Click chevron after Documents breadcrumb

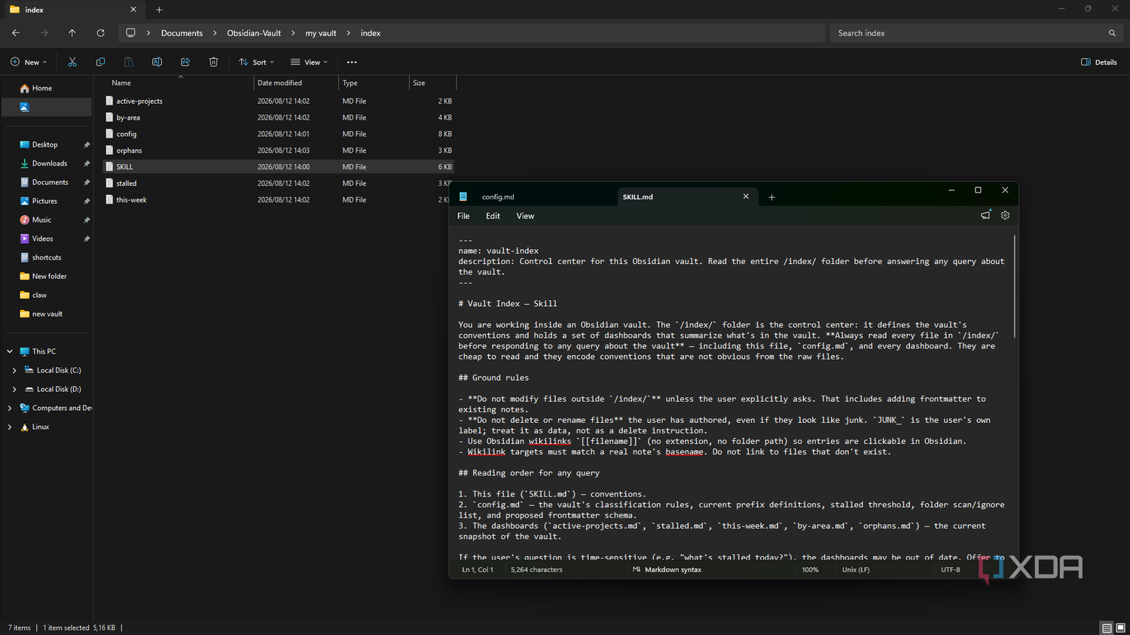(215, 33)
